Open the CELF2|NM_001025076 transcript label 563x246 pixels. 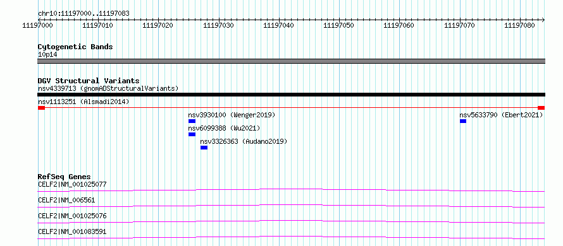coord(72,216)
